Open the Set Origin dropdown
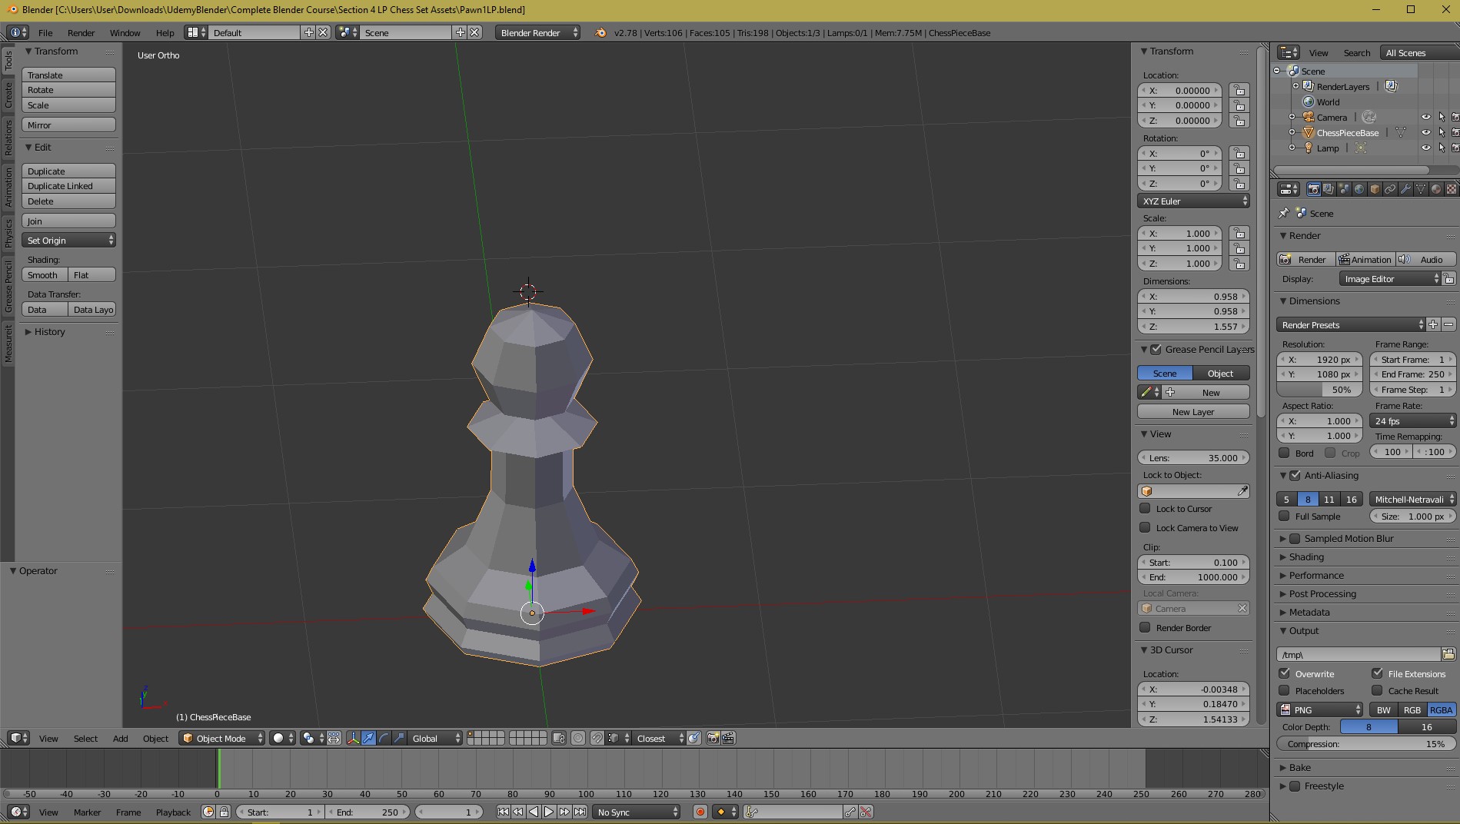The image size is (1460, 824). coord(69,241)
